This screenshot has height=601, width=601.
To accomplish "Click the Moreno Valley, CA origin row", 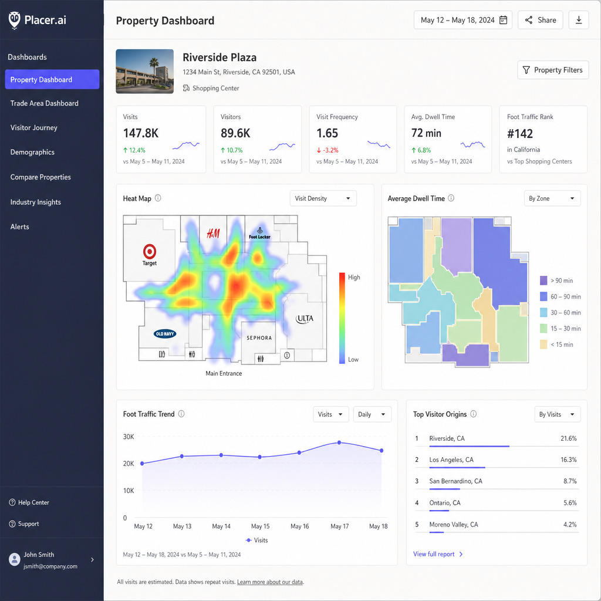I will (x=497, y=525).
